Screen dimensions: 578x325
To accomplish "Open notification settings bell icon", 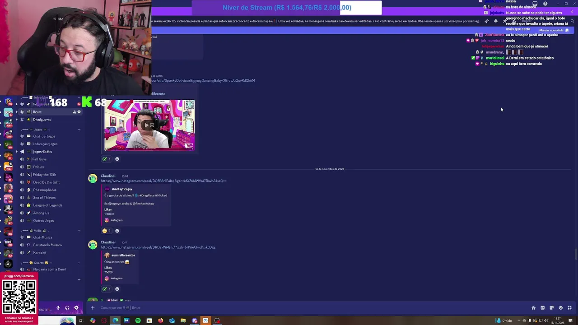I will 495,21.
